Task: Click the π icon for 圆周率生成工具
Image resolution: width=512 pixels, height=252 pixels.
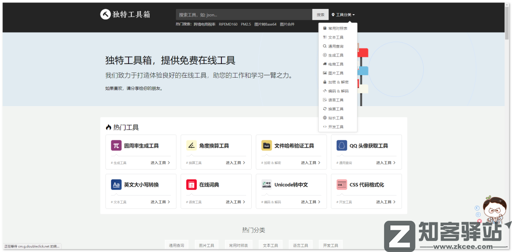Action: point(116,145)
